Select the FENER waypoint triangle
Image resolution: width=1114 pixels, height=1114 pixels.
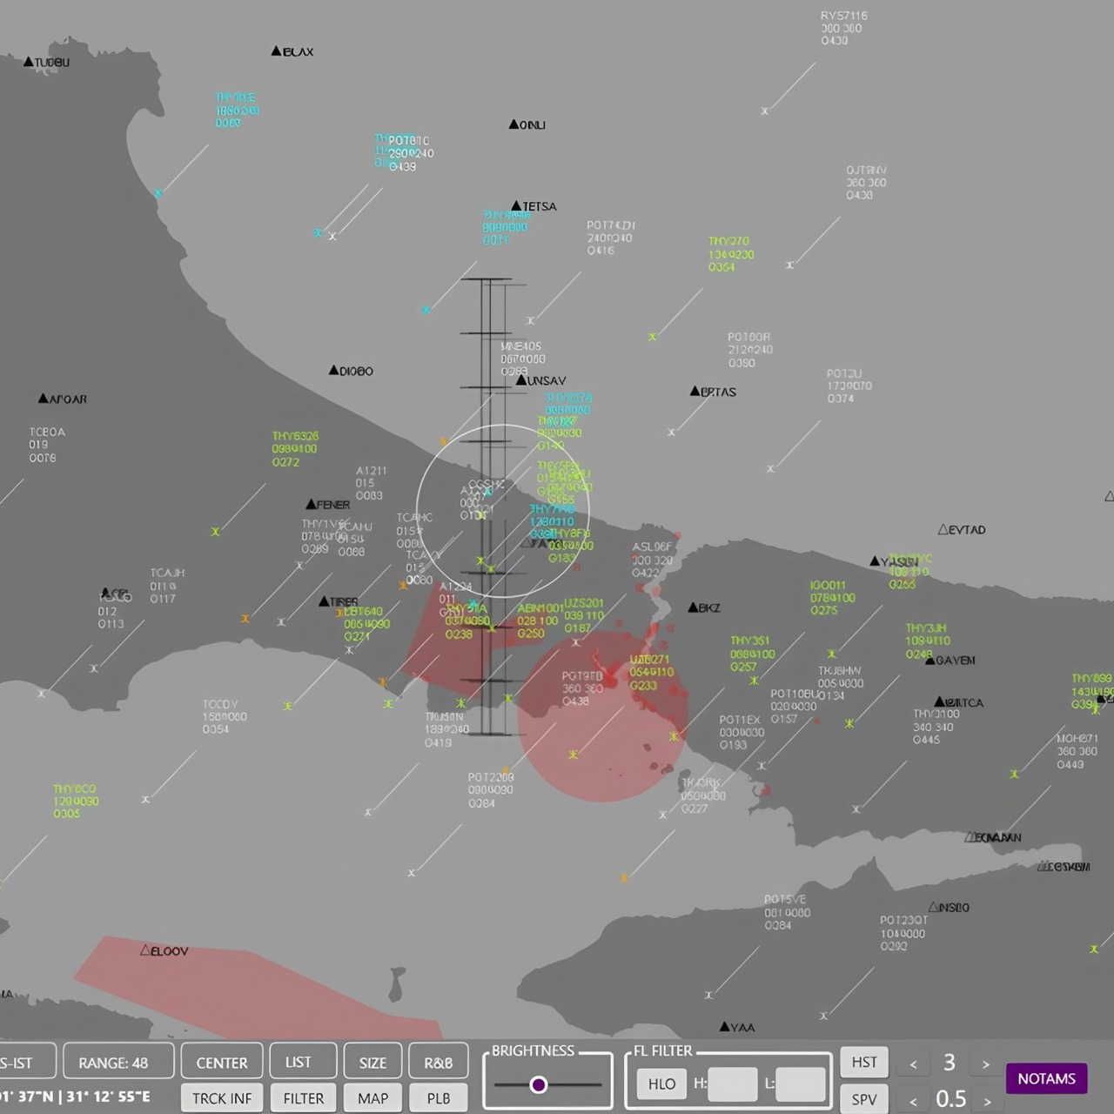click(311, 505)
